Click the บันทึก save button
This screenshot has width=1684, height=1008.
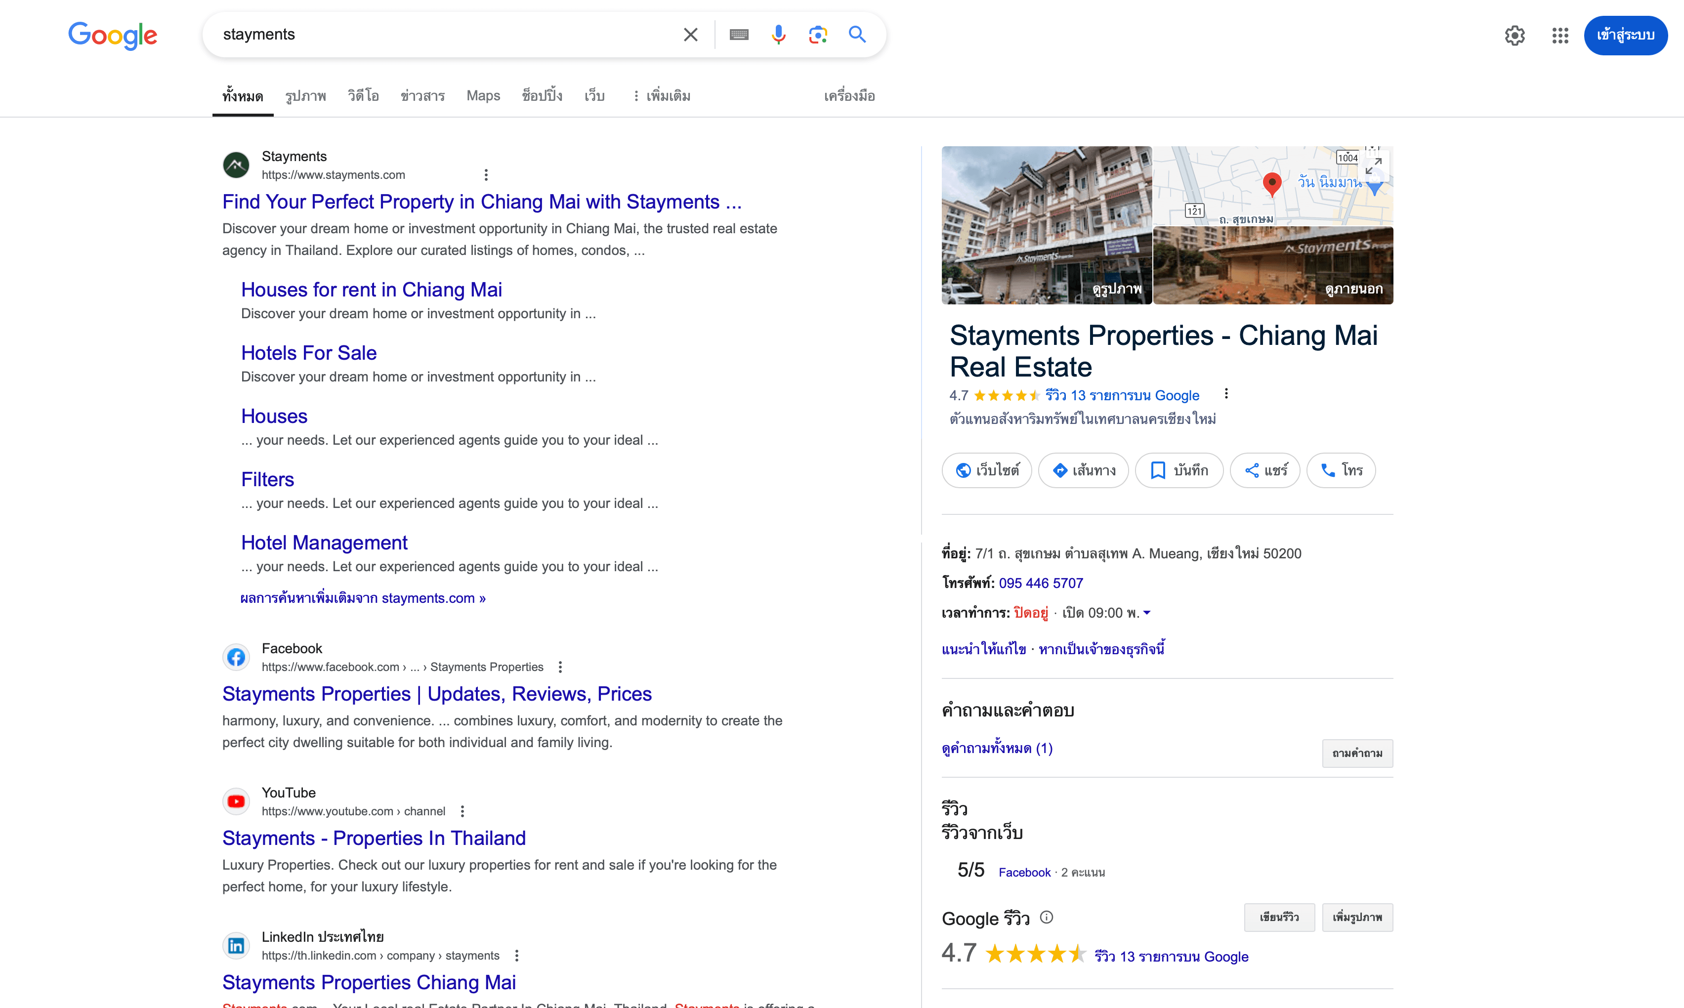1179,470
